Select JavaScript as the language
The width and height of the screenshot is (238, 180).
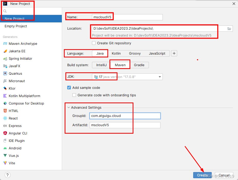tap(157, 53)
